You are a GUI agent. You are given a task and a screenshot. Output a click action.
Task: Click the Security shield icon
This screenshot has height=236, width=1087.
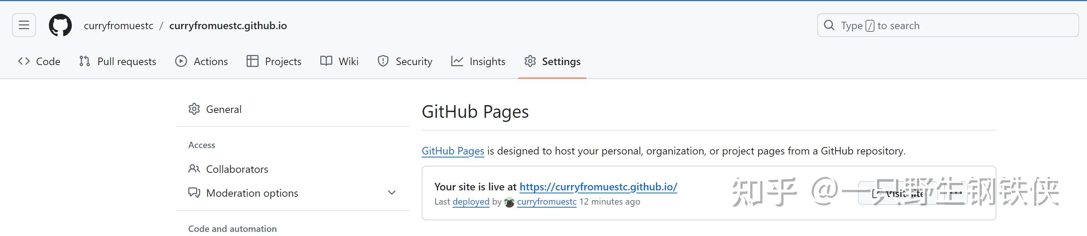pos(382,61)
